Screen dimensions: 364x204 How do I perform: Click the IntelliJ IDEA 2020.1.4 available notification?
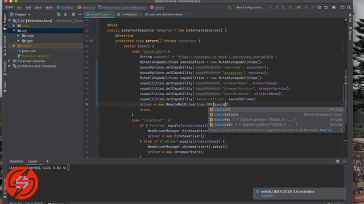(x=300, y=193)
